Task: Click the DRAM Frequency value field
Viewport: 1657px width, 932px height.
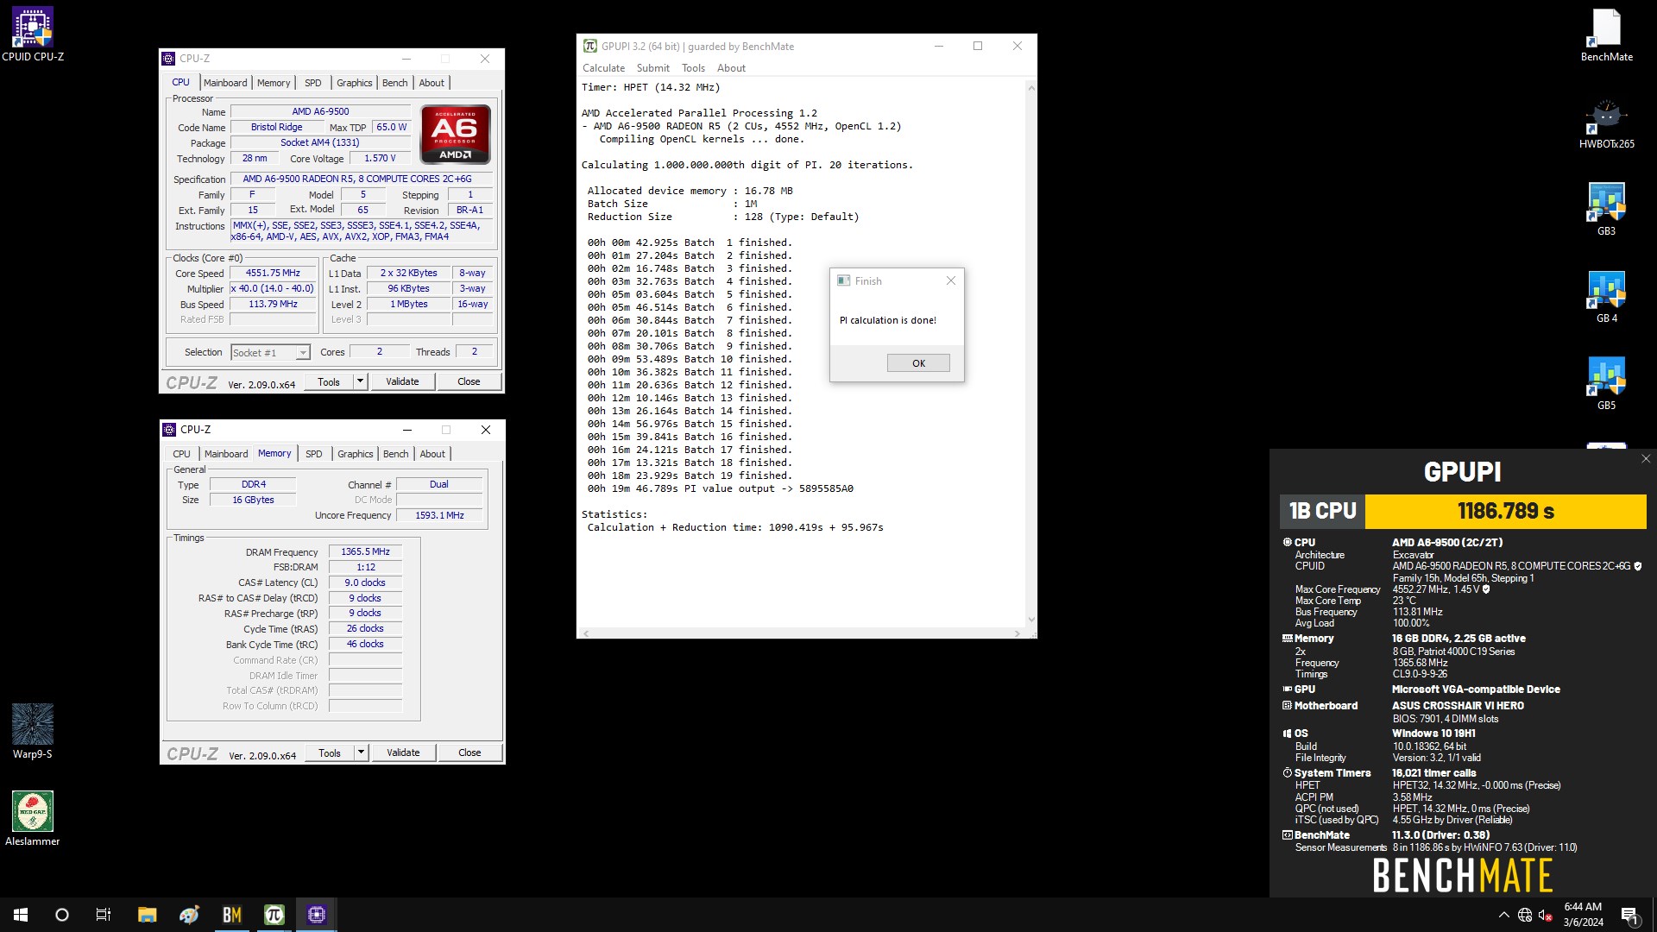Action: point(365,551)
